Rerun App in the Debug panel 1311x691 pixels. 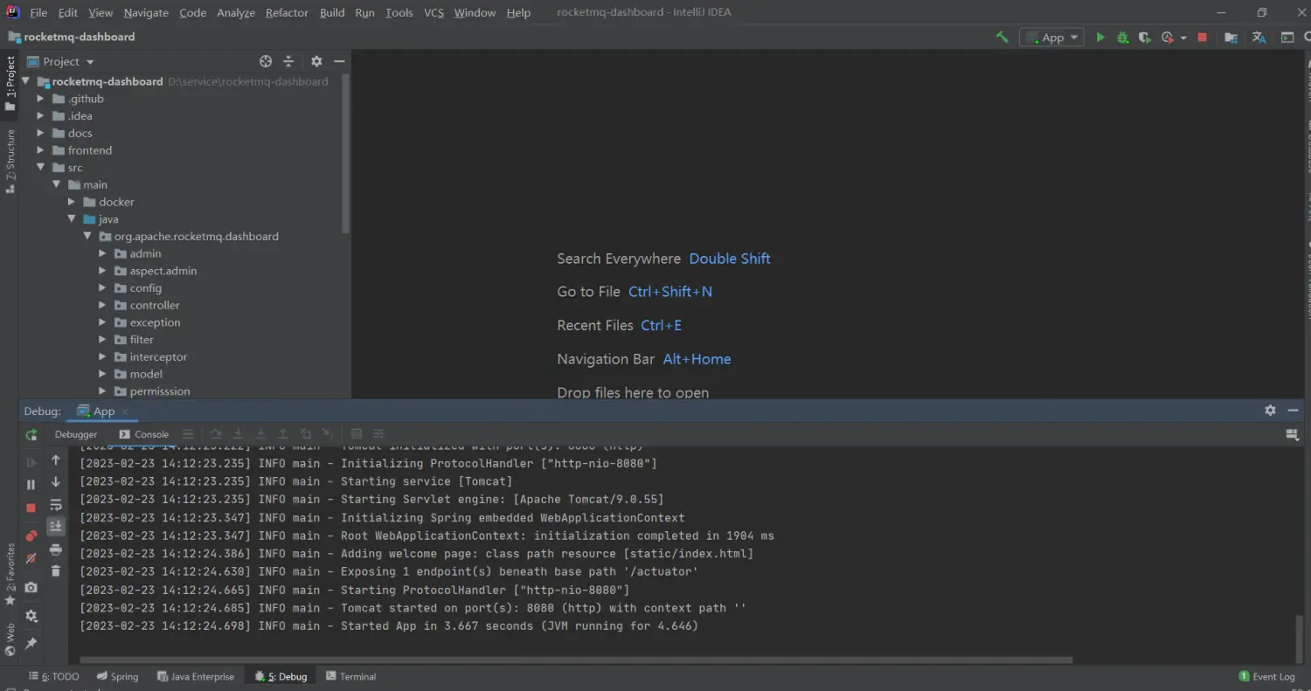click(31, 435)
